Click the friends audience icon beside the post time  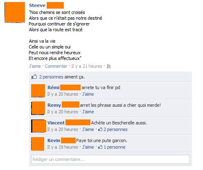click(108, 66)
